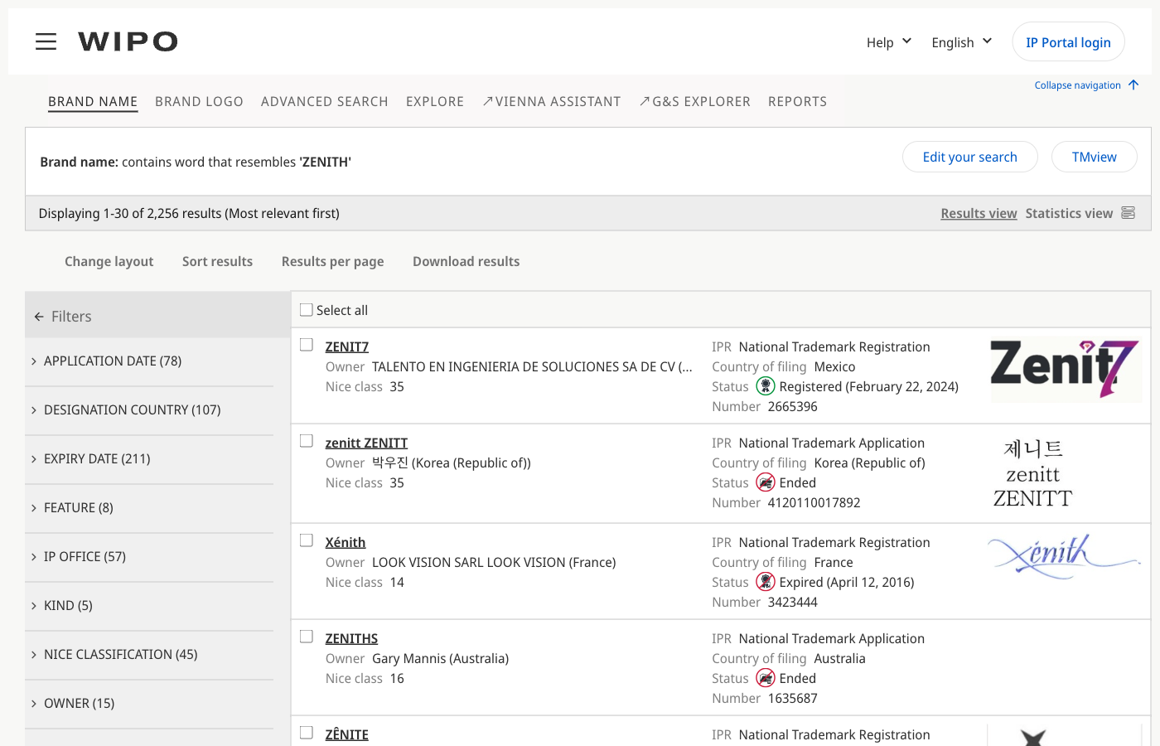Open the hamburger menu icon
Viewport: 1160px width, 746px height.
pos(46,41)
